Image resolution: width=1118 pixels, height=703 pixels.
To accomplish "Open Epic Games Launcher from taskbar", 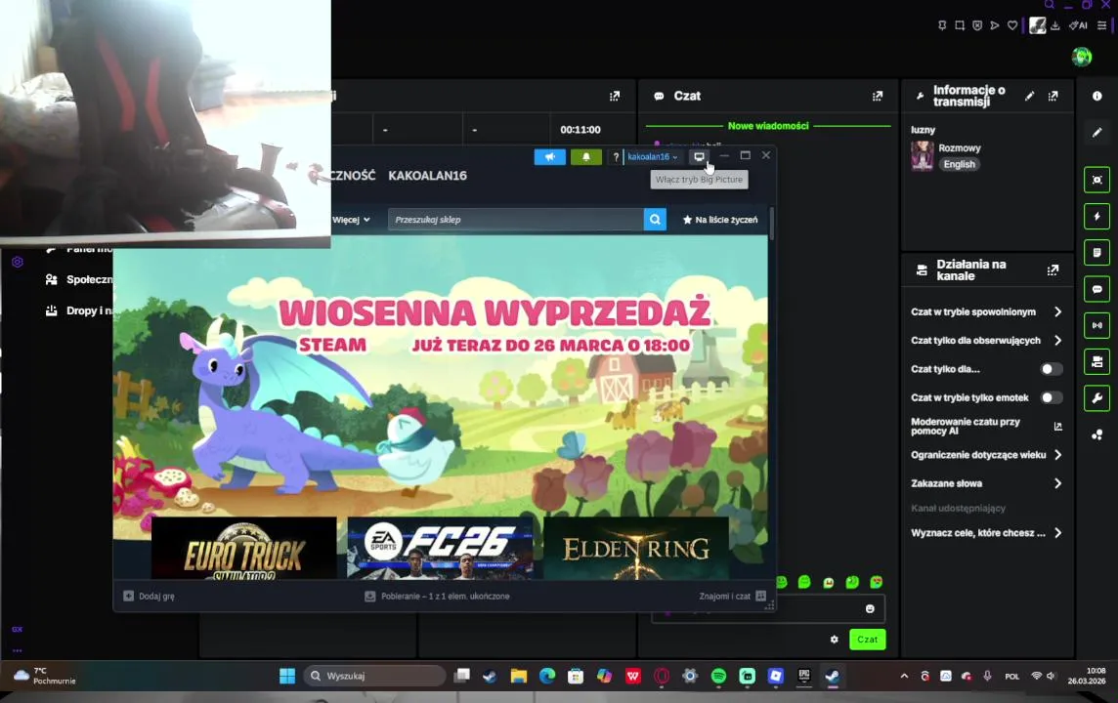I will pos(804,676).
